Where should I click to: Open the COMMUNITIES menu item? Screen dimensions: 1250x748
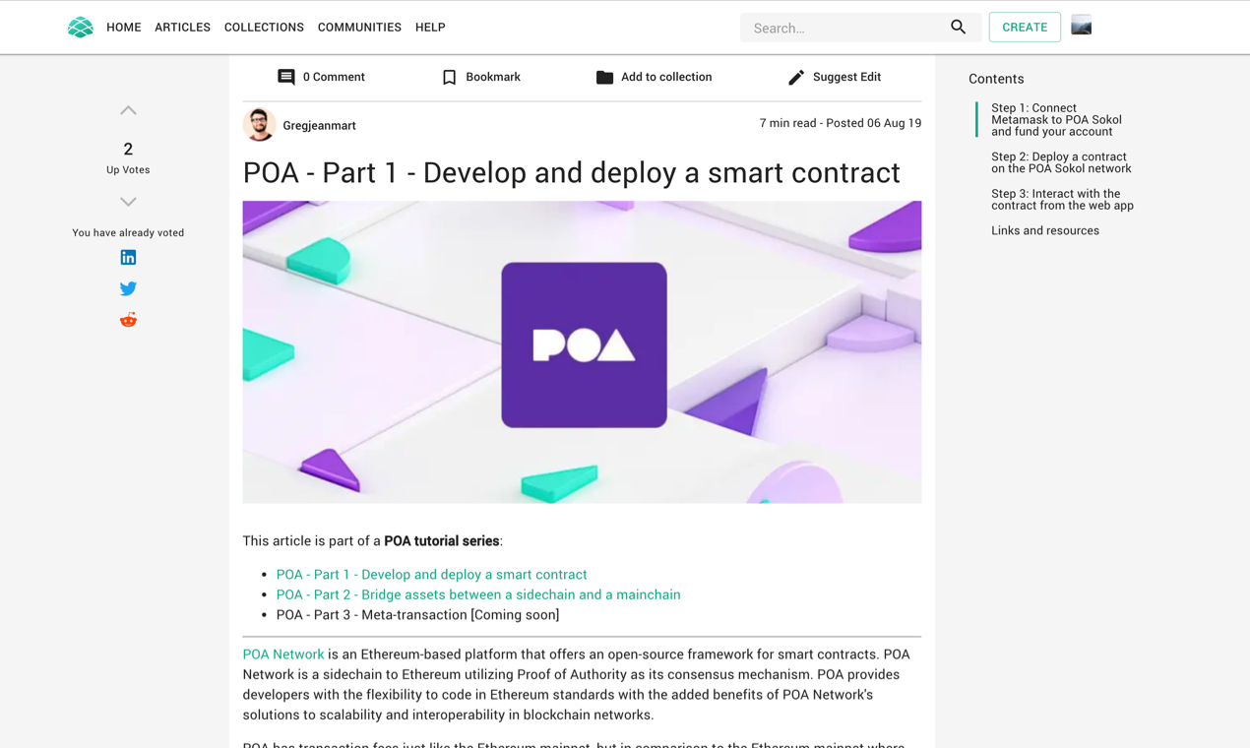point(359,28)
